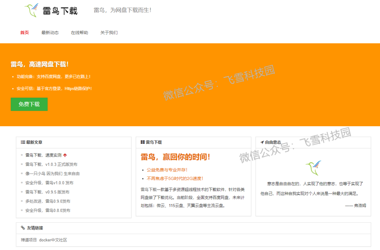Open the 在线帮助 menu item
Screen dimensions: 380x250
click(x=80, y=33)
